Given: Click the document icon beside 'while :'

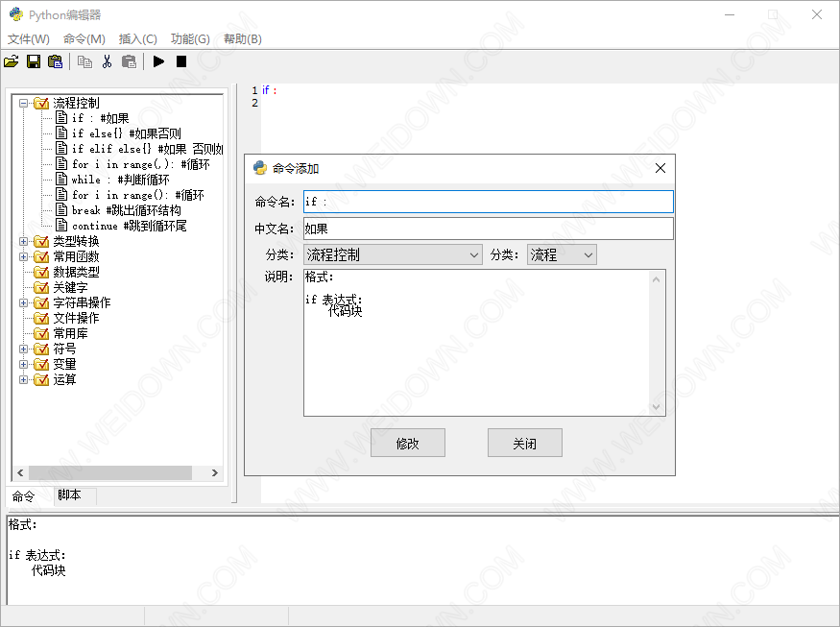Looking at the screenshot, I should pyautogui.click(x=61, y=180).
